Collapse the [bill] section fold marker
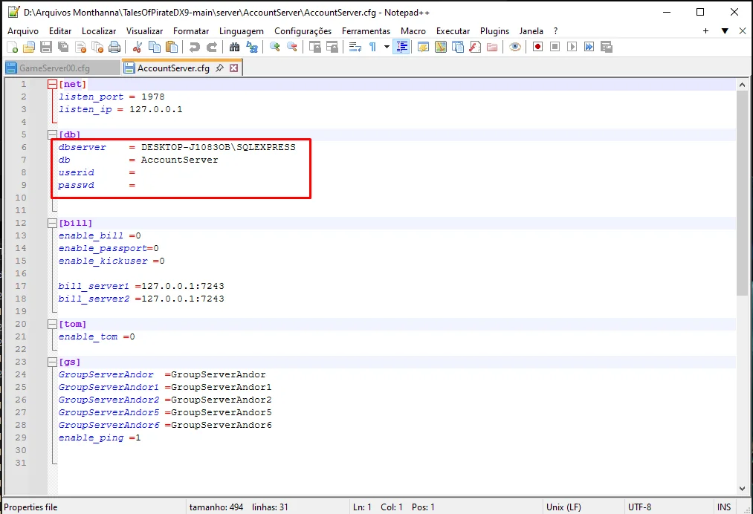753x514 pixels. (52, 223)
